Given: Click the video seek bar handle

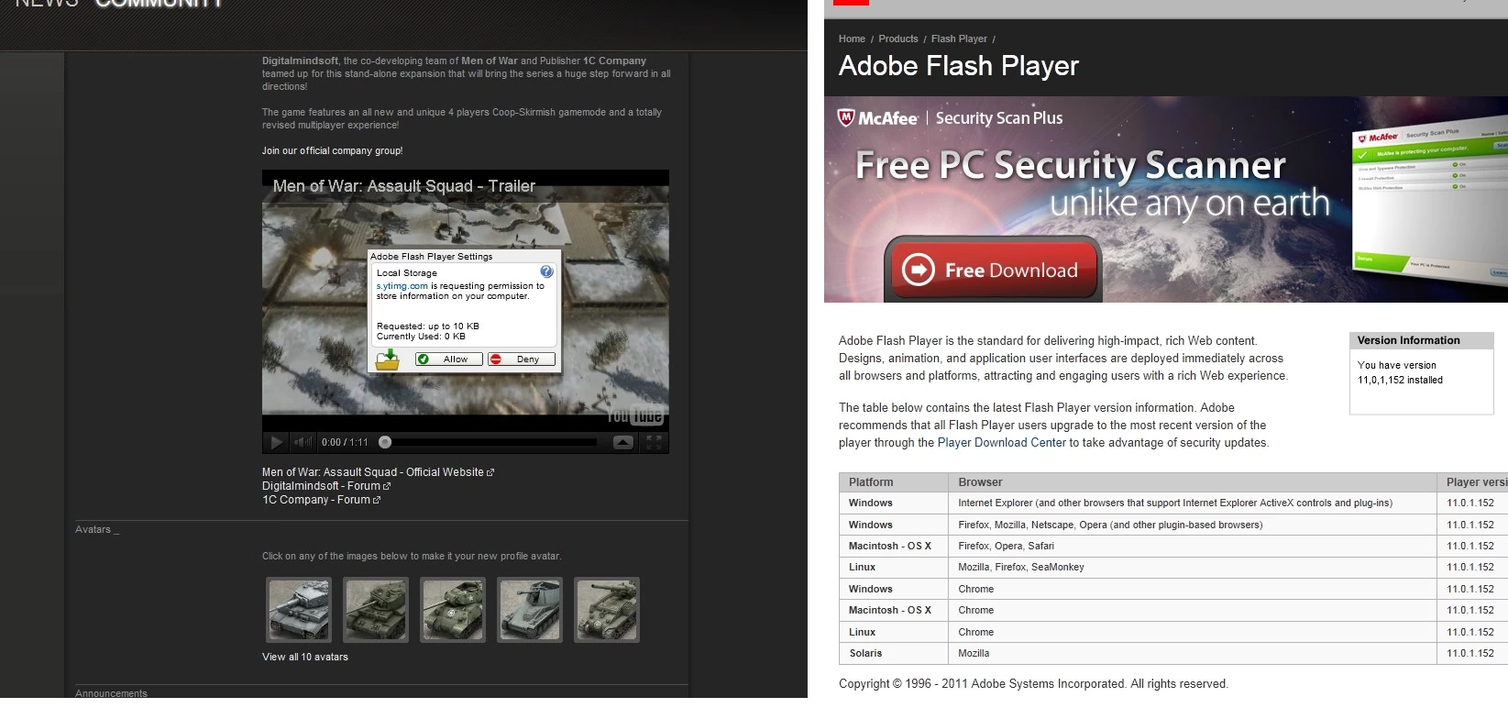Looking at the screenshot, I should [385, 442].
